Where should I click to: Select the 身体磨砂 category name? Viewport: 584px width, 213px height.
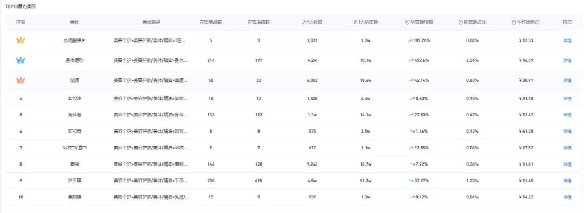[74, 60]
